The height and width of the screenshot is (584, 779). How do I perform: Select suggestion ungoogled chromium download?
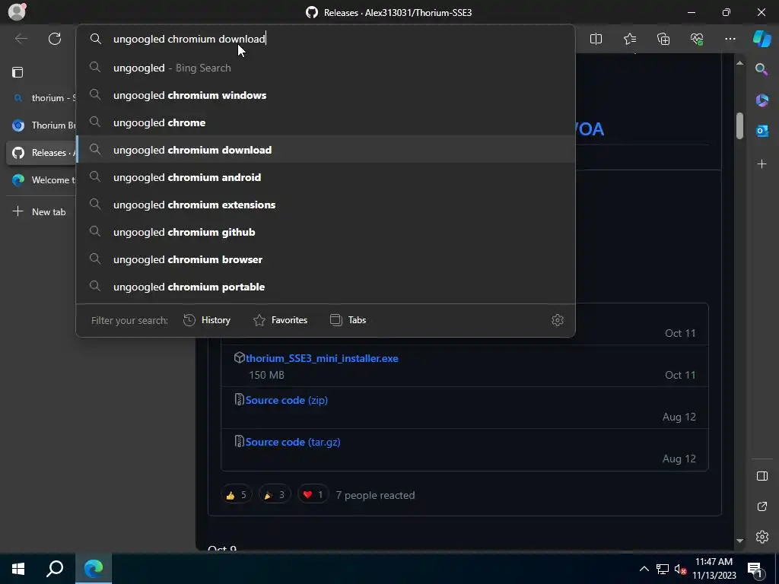click(326, 150)
